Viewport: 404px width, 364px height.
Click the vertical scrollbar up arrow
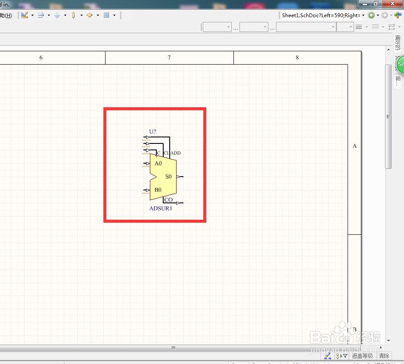388,49
